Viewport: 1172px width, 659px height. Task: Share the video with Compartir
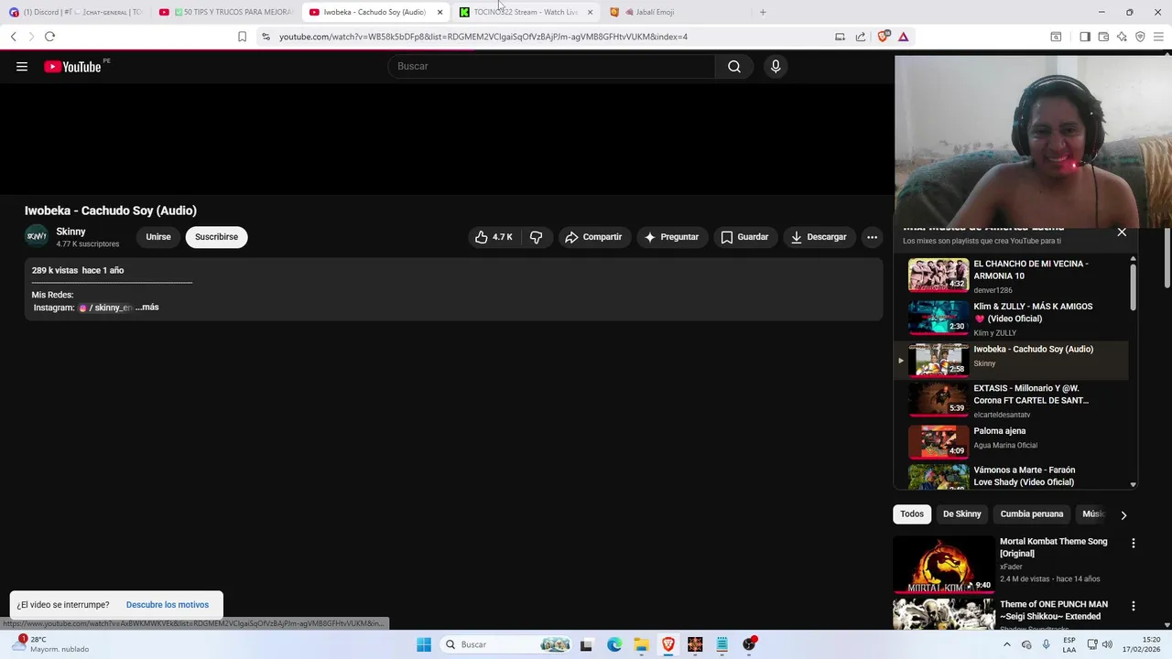593,237
